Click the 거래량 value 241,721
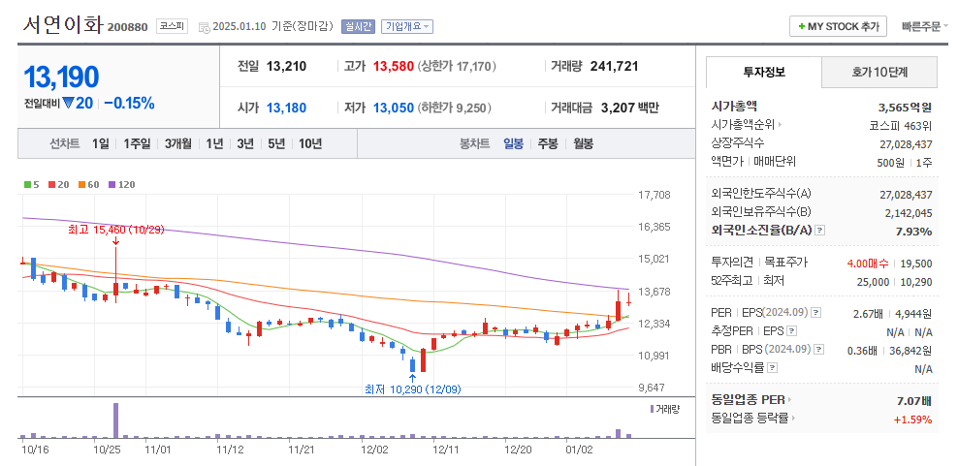The image size is (958, 466). click(614, 66)
